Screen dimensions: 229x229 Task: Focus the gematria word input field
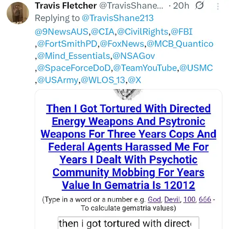(128, 223)
